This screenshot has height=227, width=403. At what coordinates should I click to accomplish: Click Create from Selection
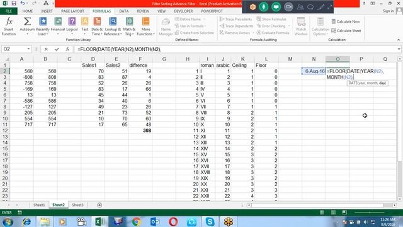point(195,33)
